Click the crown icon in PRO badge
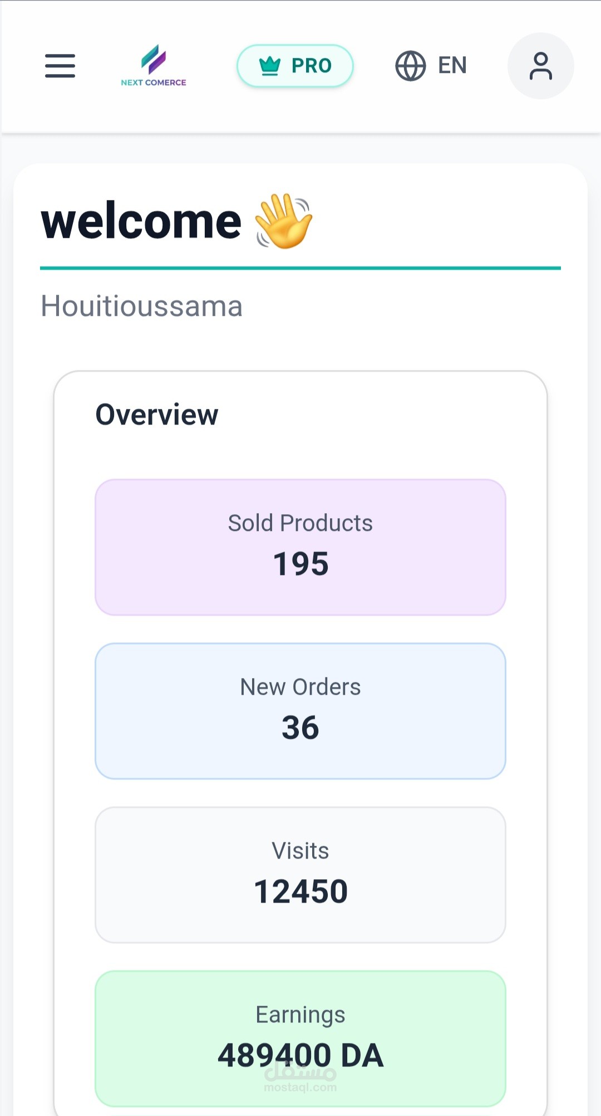The width and height of the screenshot is (601, 1116). coord(270,66)
